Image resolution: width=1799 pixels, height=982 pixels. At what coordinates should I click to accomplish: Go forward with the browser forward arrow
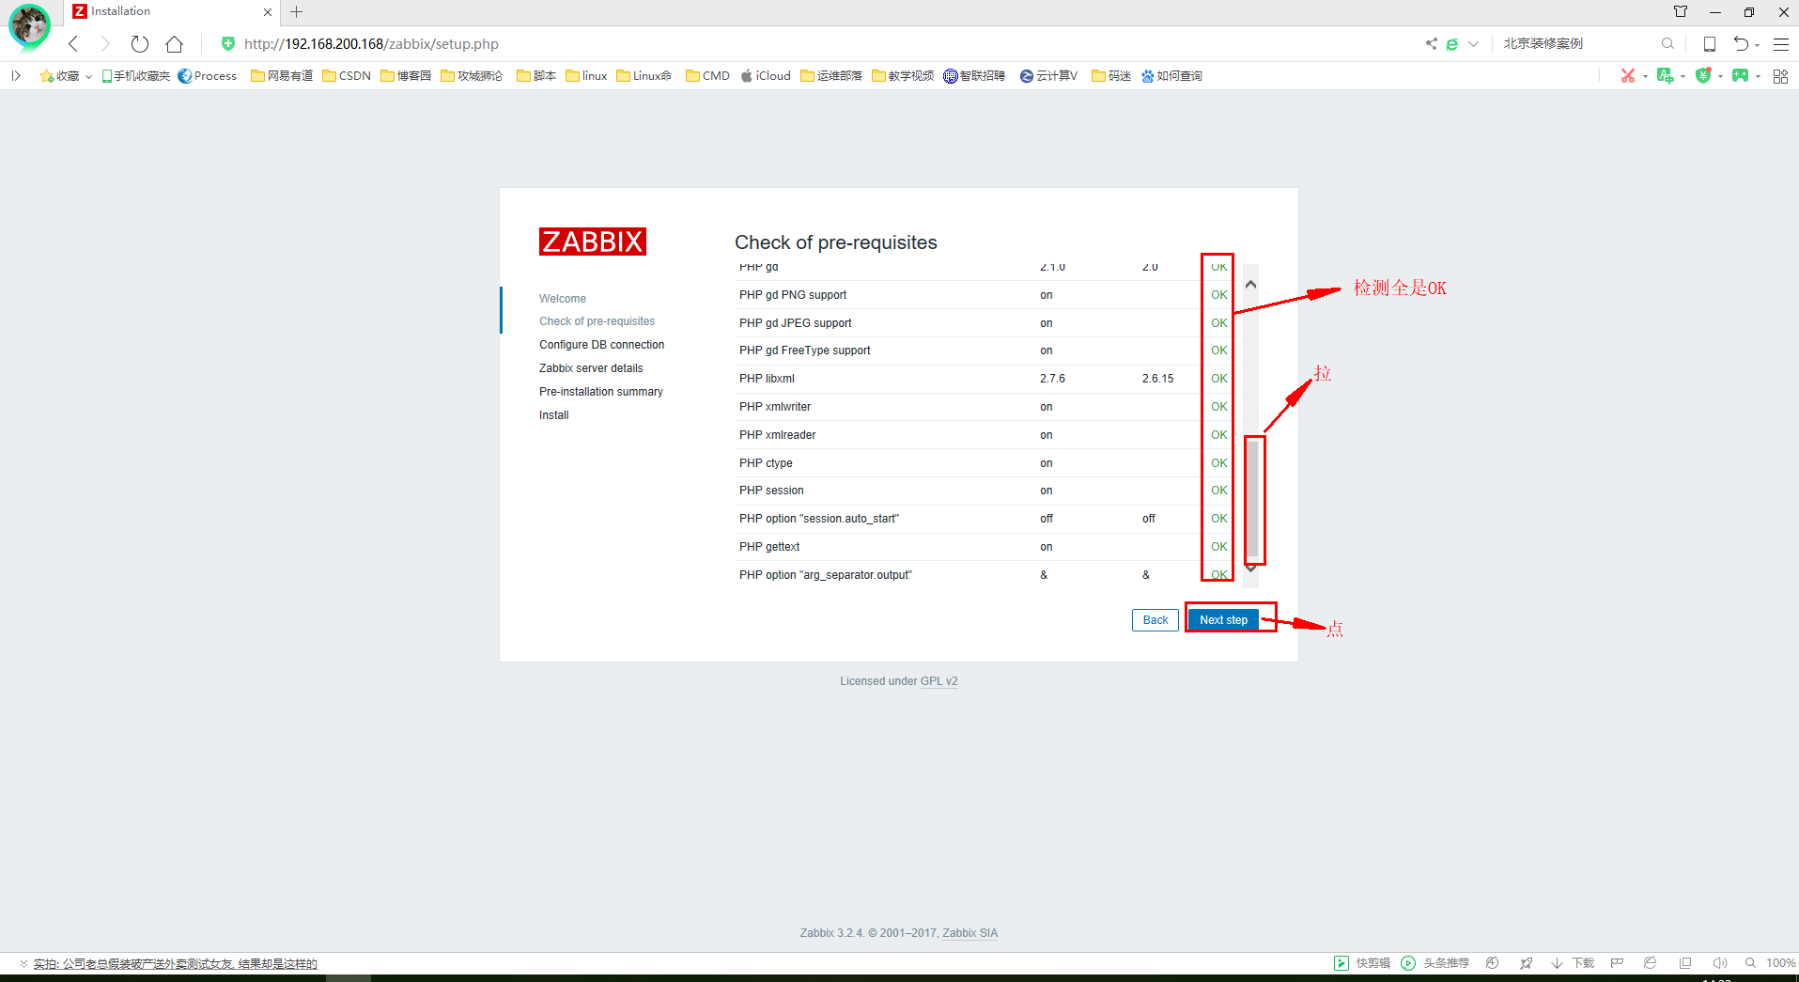pyautogui.click(x=105, y=44)
